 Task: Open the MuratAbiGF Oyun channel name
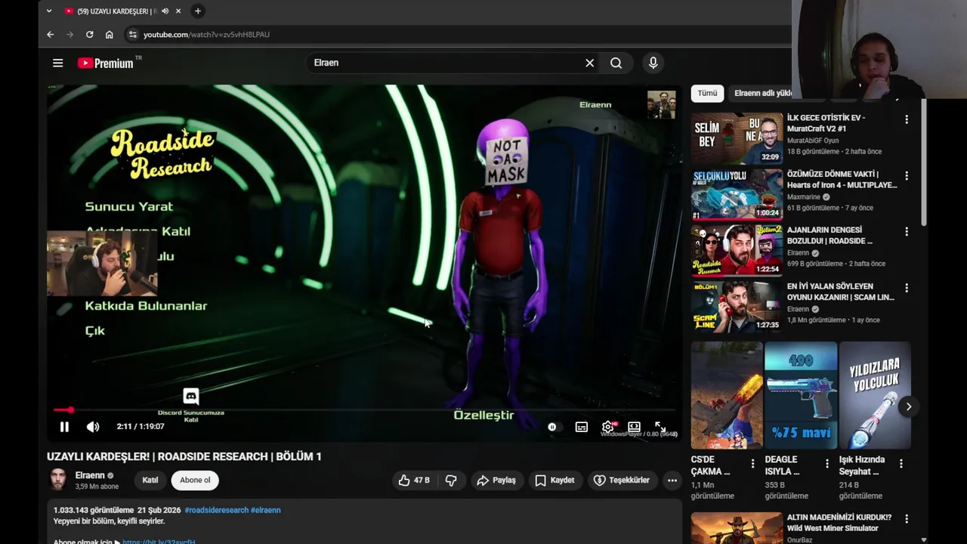[813, 141]
